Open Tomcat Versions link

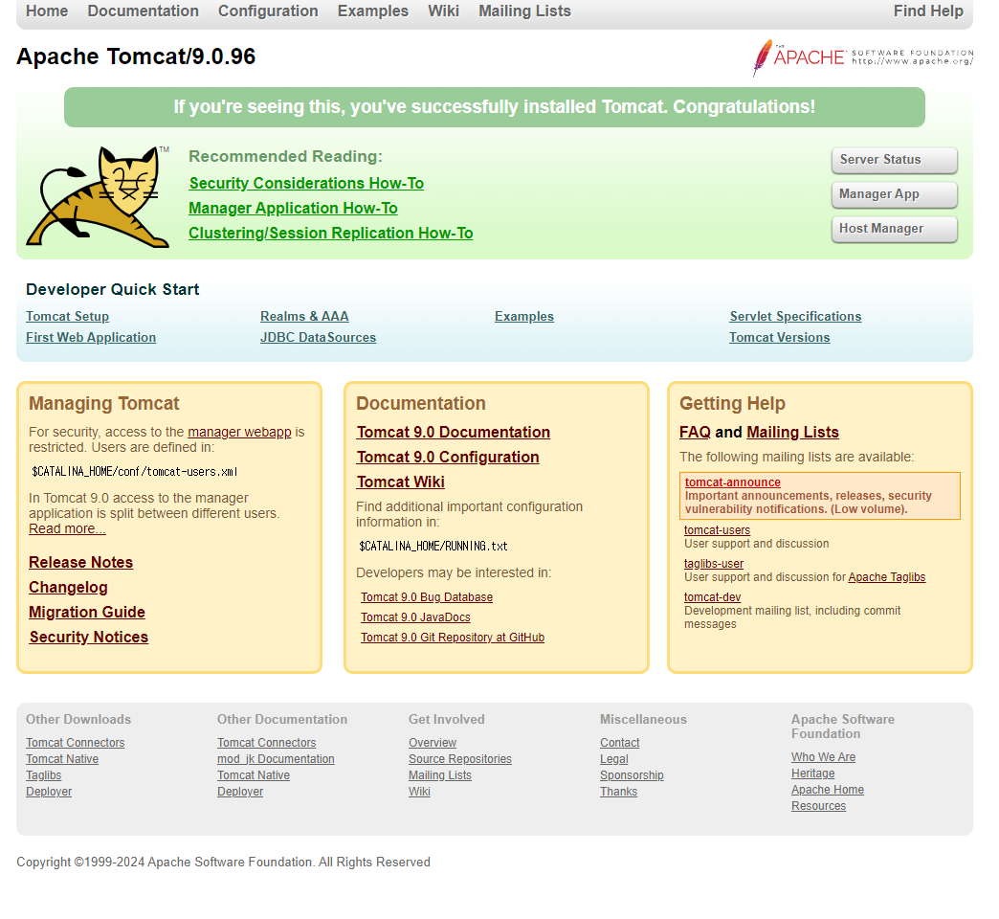[x=779, y=338]
